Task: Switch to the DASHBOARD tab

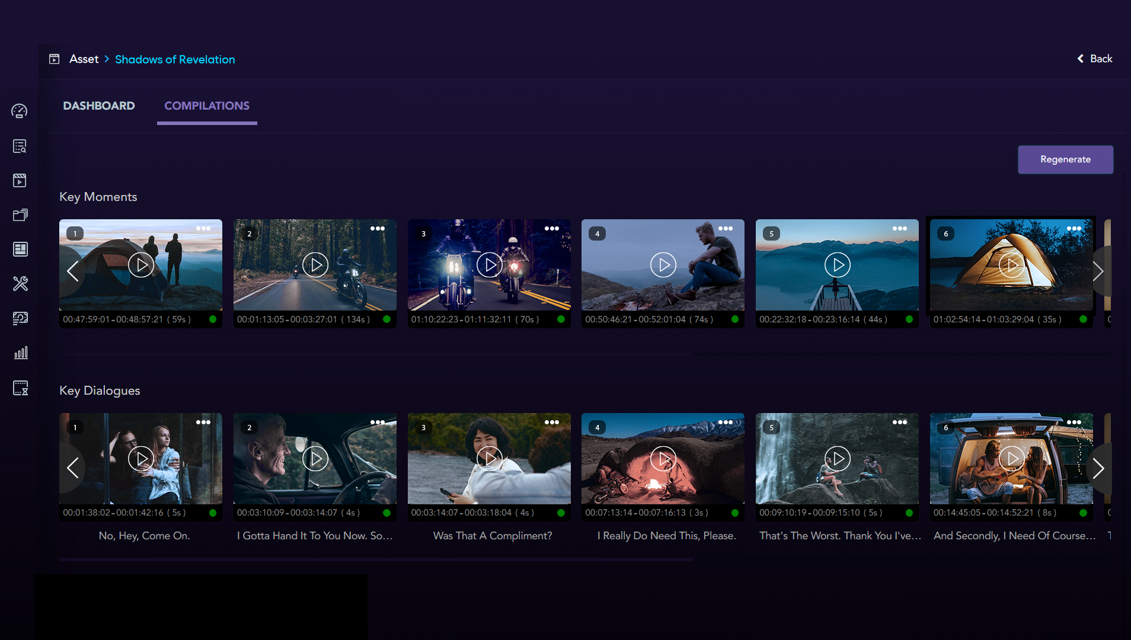Action: [99, 106]
